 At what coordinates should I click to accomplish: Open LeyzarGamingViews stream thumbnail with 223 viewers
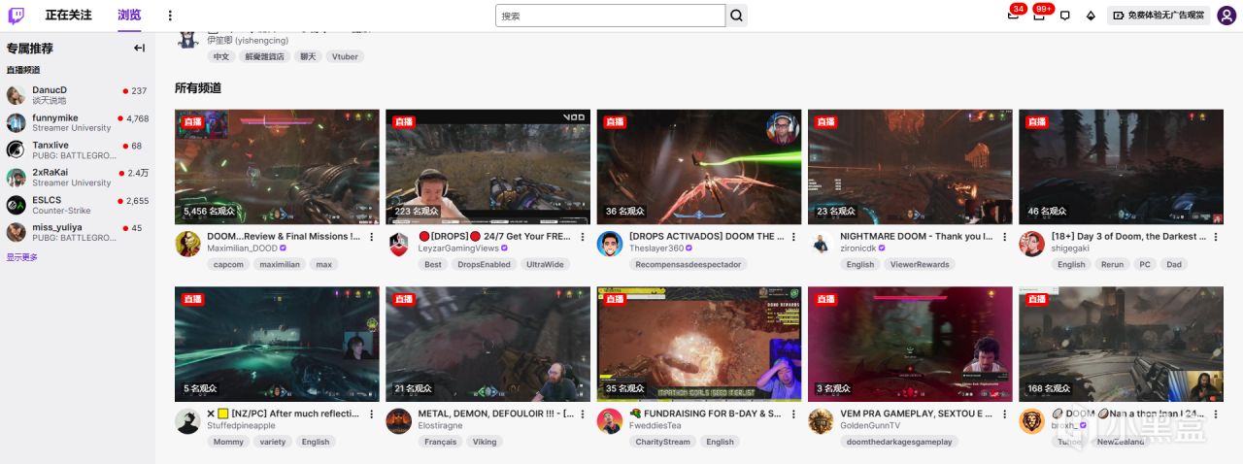pyautogui.click(x=487, y=167)
